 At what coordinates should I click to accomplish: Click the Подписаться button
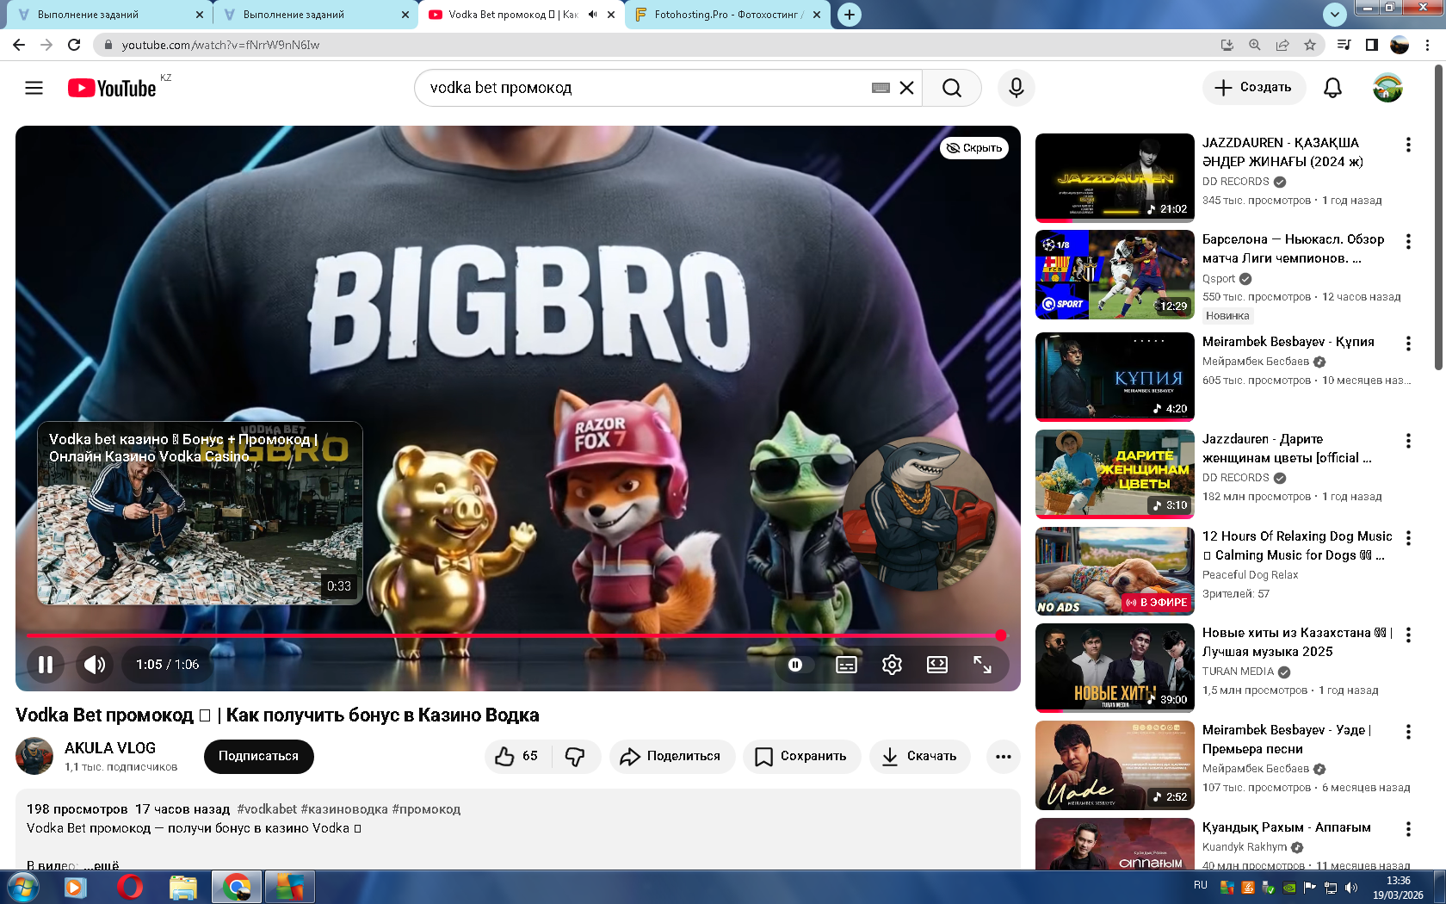coord(258,756)
